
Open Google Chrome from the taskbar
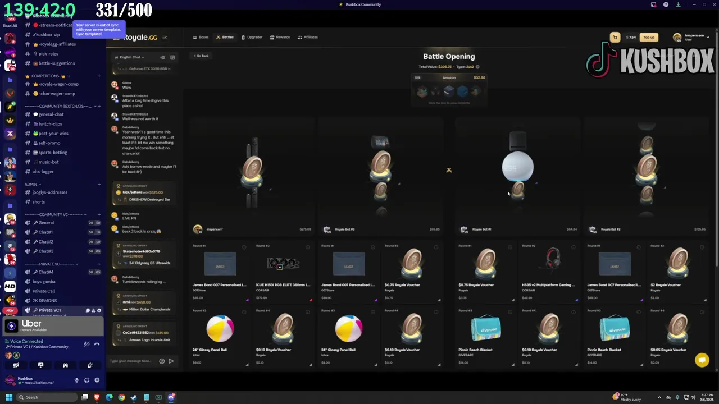click(121, 397)
